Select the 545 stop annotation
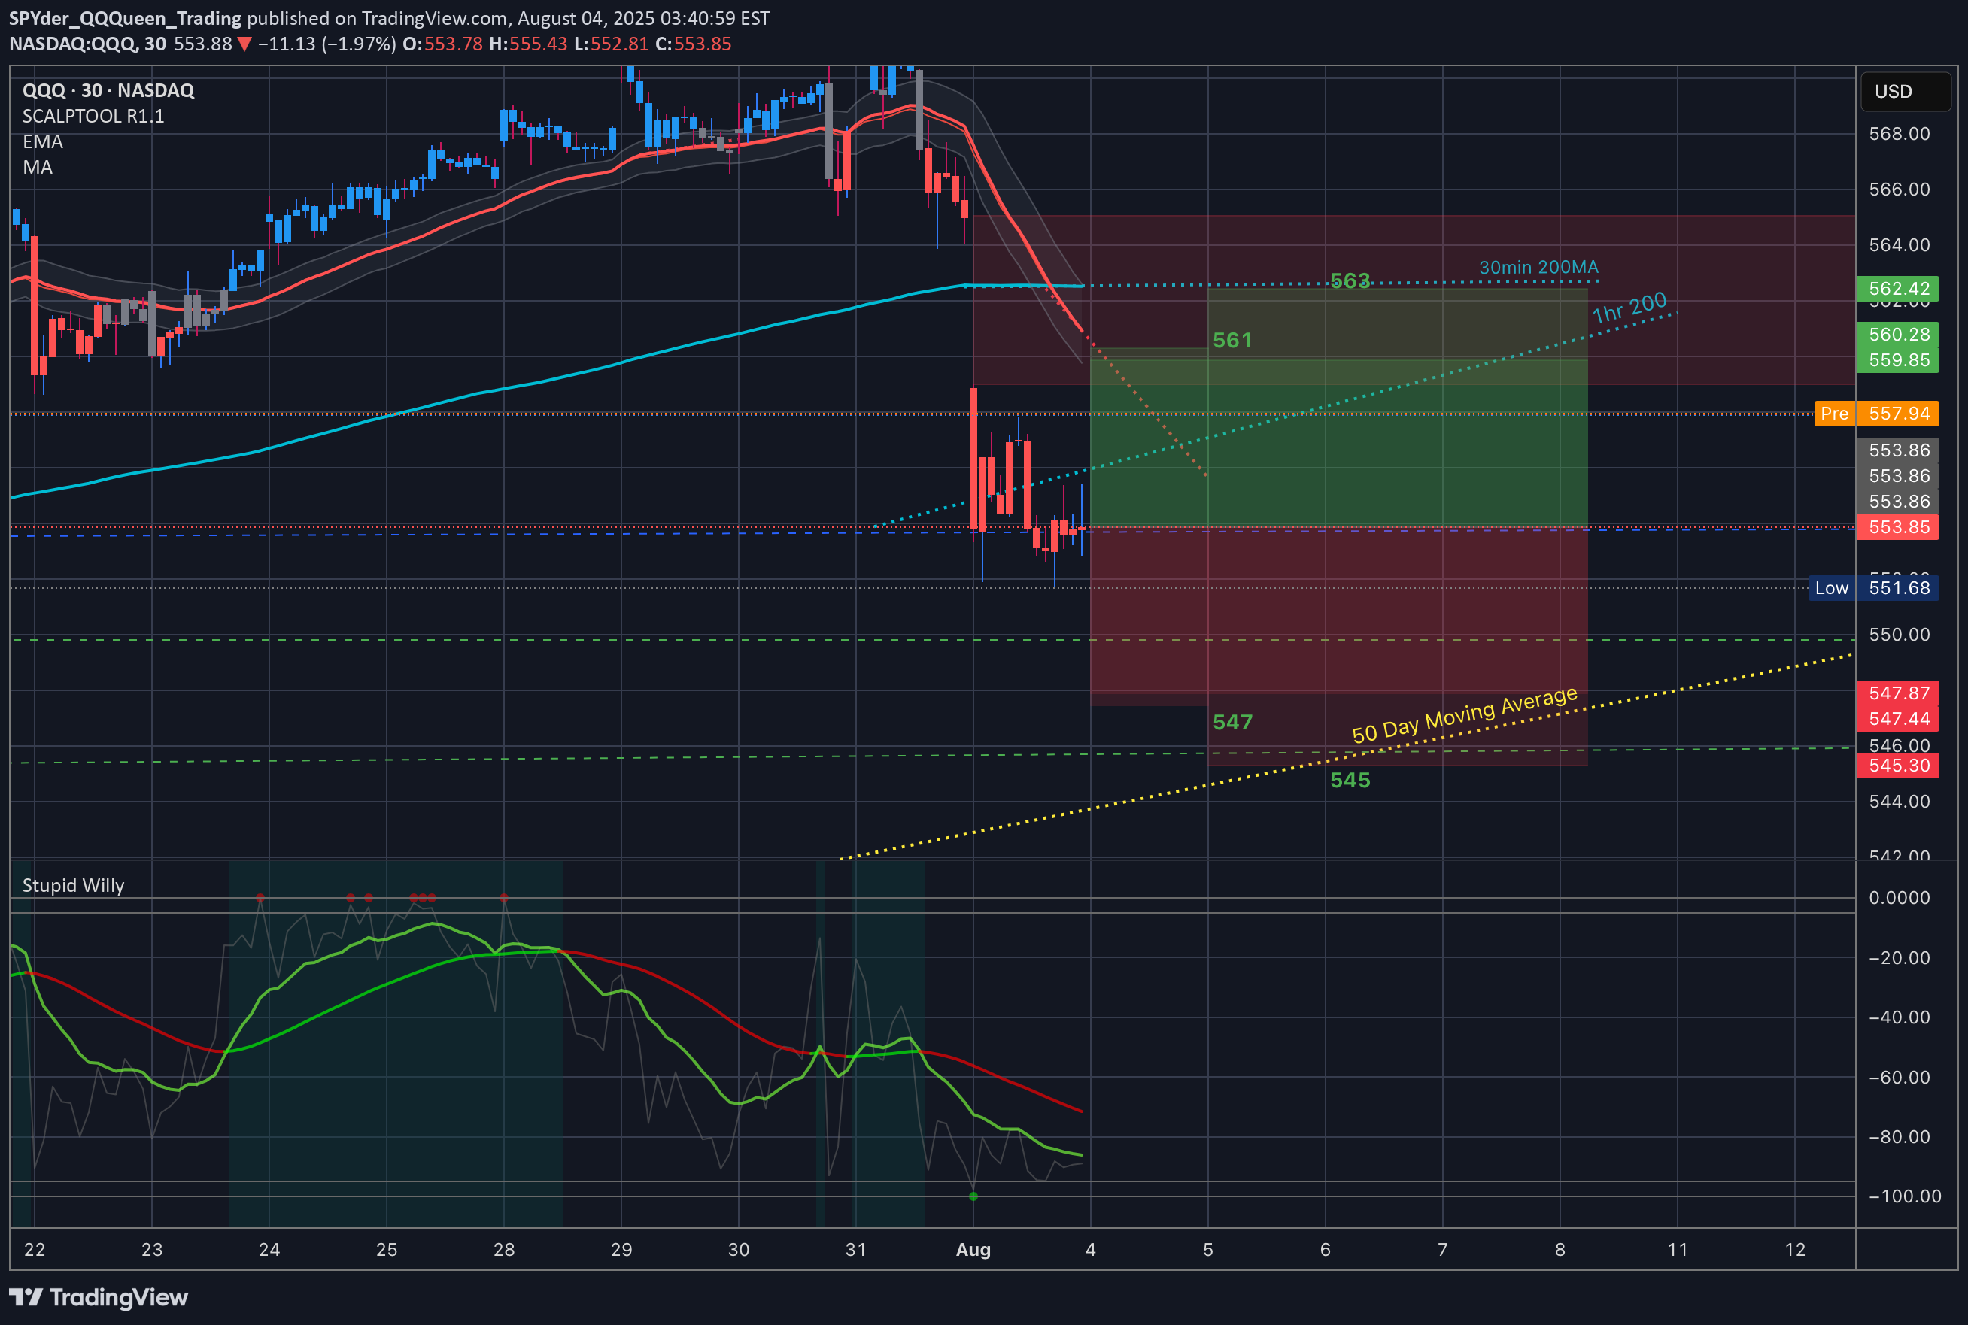This screenshot has height=1325, width=1968. tap(1350, 780)
